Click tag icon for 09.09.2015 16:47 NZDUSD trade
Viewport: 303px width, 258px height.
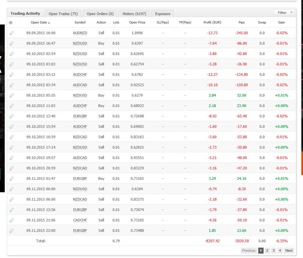click(11, 43)
